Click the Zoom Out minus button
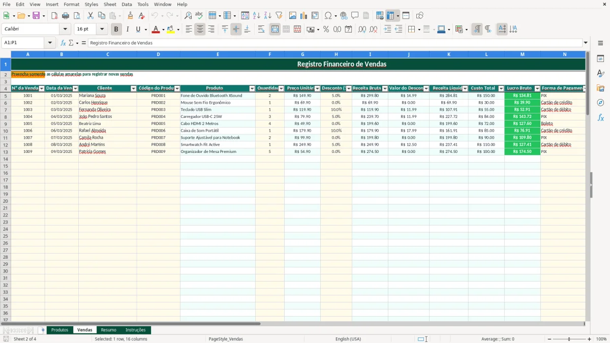The height and width of the screenshot is (343, 610). (549, 339)
